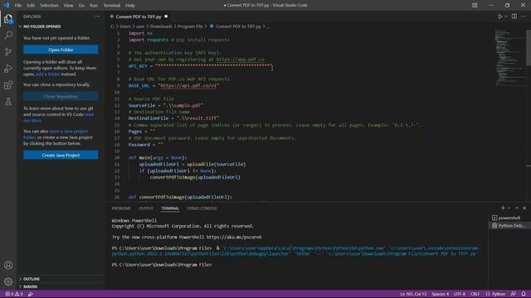Open the Testing flask view
The width and height of the screenshot is (531, 298).
click(8, 101)
